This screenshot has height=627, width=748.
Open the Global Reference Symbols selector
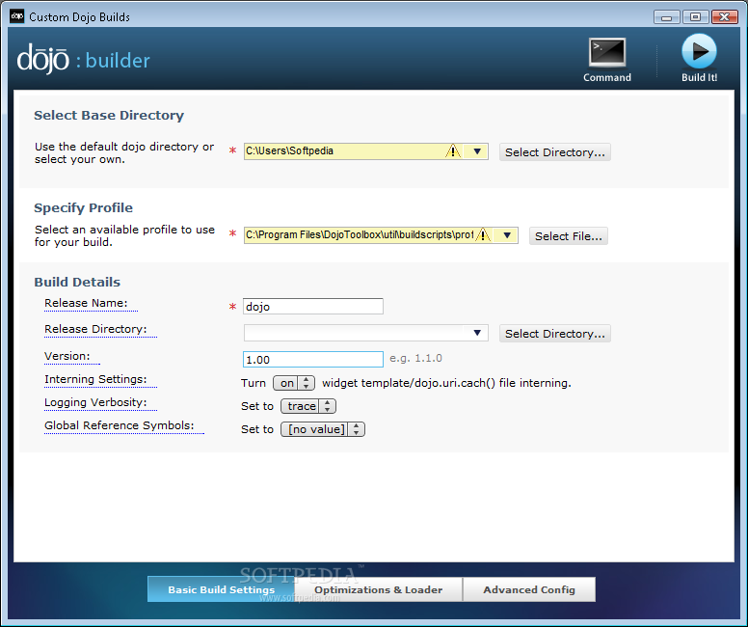click(323, 429)
